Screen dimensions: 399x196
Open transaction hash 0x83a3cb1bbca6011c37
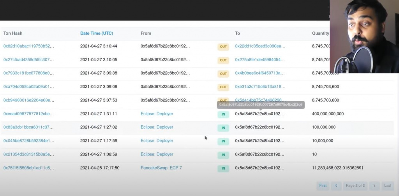click(28, 127)
